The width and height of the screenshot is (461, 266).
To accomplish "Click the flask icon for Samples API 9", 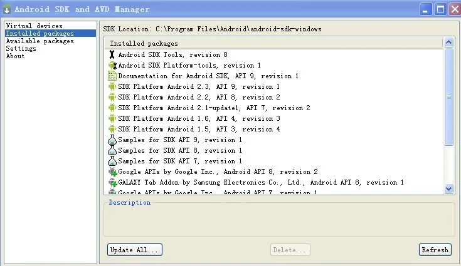I will [x=112, y=140].
